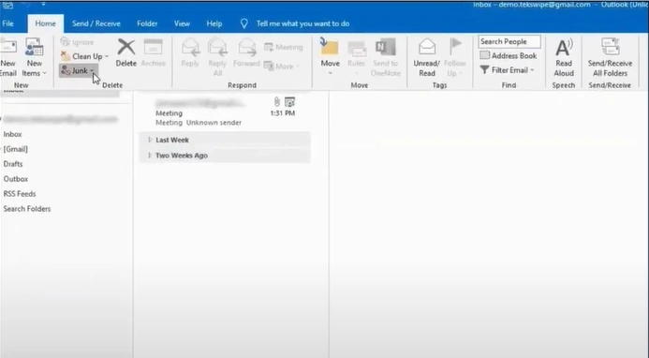This screenshot has width=649, height=358.
Task: Open the Drafts folder
Action: (x=13, y=164)
